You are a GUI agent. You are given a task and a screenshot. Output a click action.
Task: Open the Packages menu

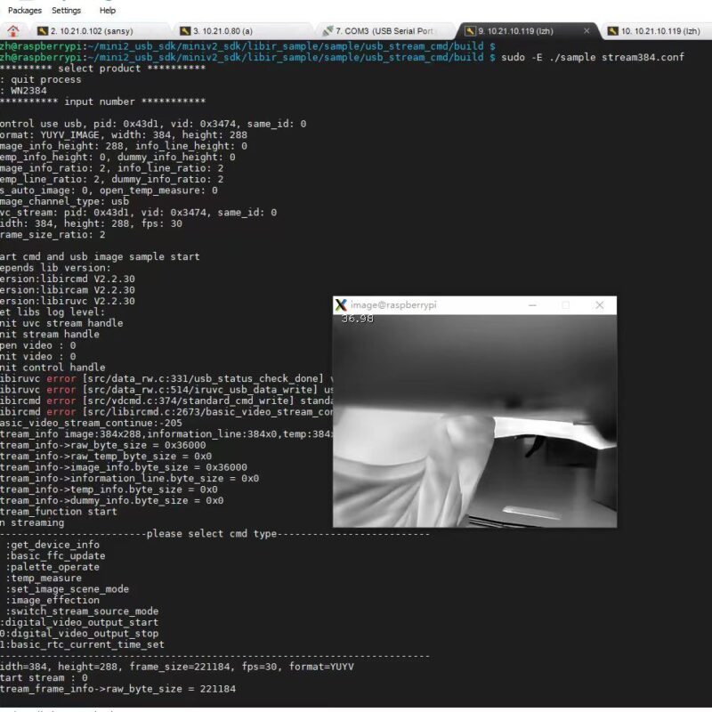click(x=25, y=11)
